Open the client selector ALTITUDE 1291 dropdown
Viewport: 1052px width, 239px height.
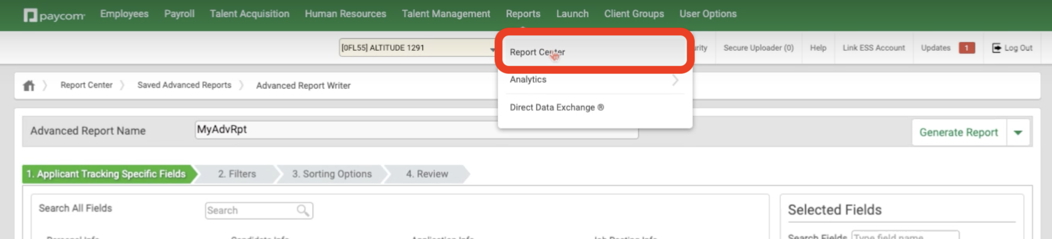[418, 48]
